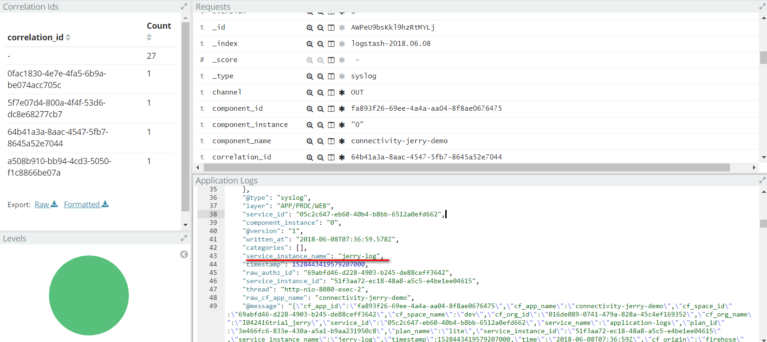The height and width of the screenshot is (342, 767).
Task: Filter for field present on _index row
Action: [342, 44]
